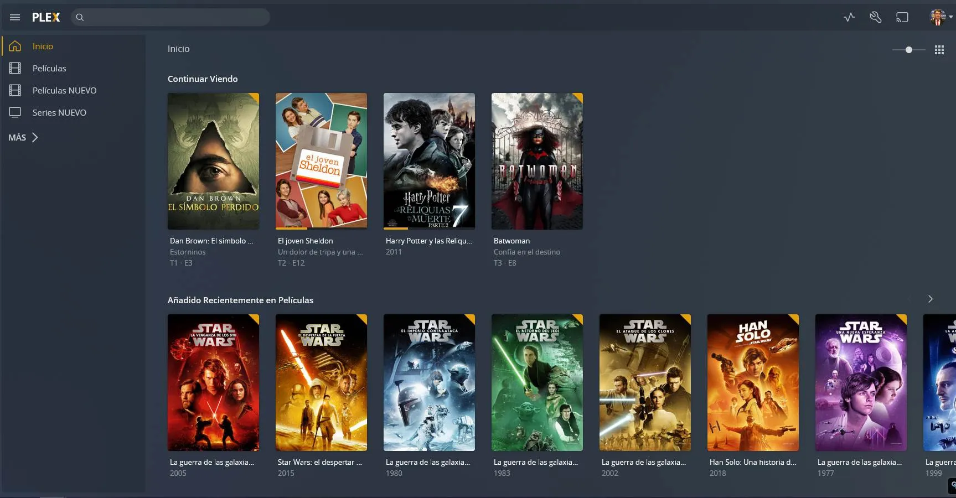The height and width of the screenshot is (498, 956).
Task: Open the Activity pulse icon
Action: 849,17
